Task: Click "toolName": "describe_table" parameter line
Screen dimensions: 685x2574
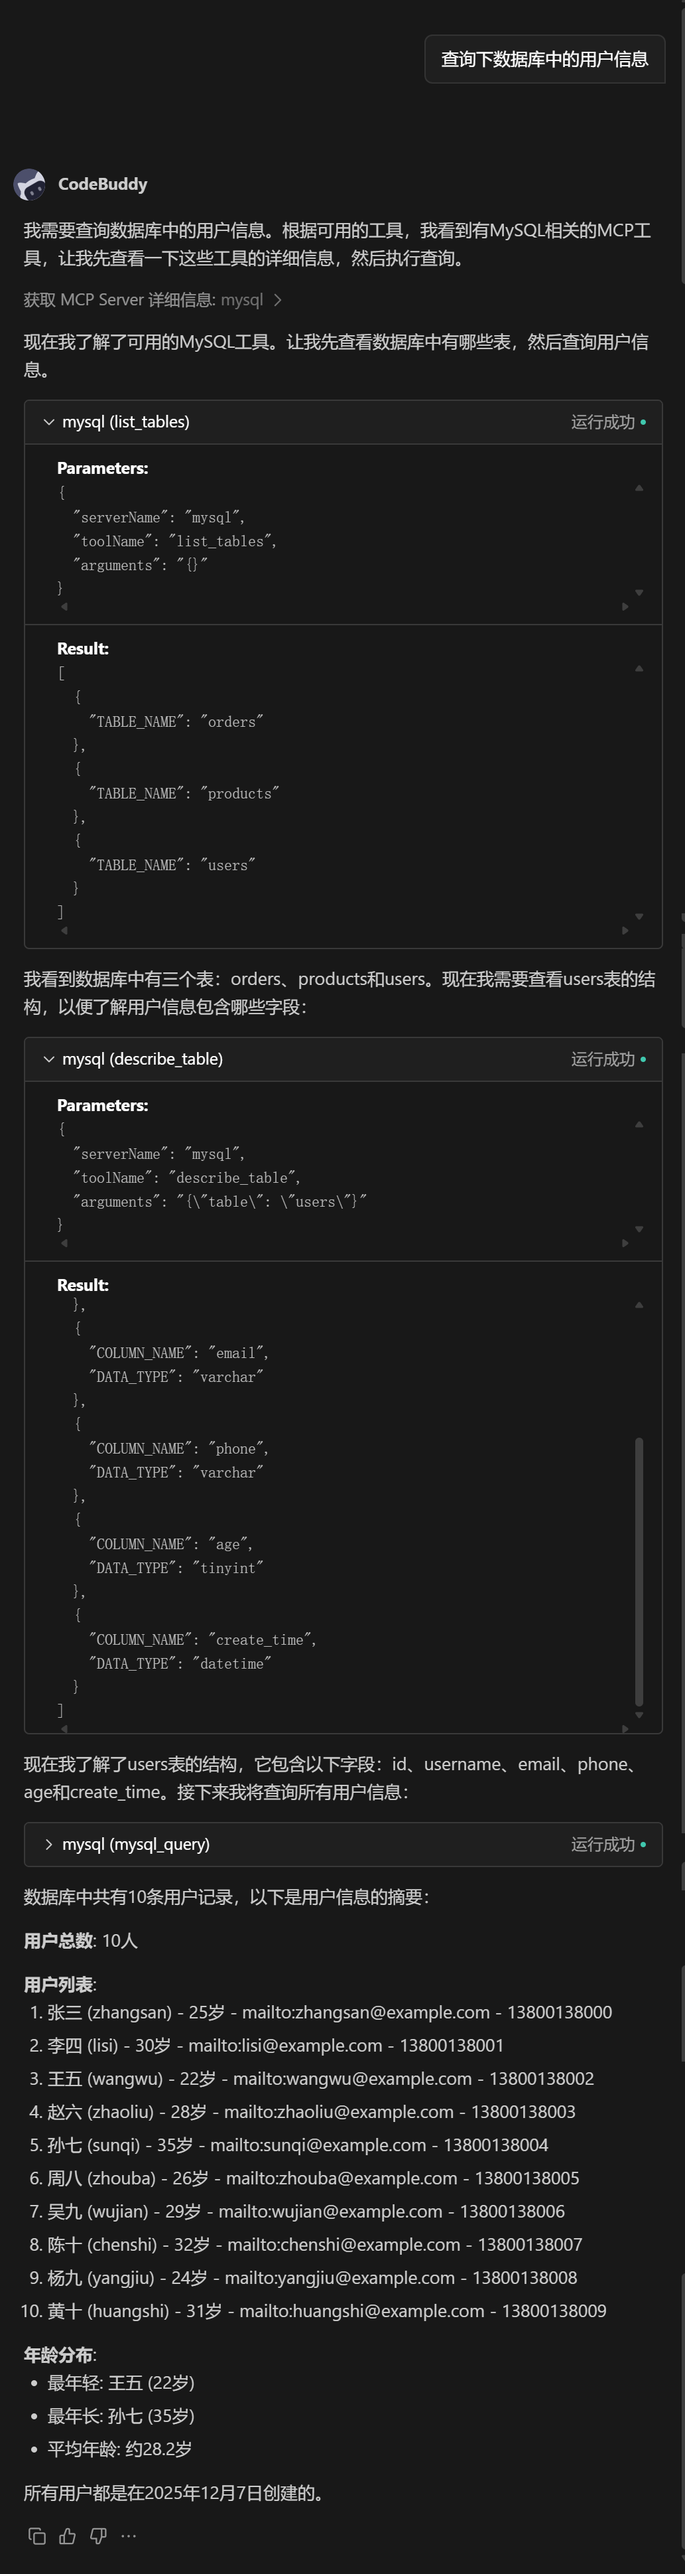Action: click(187, 1178)
